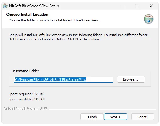Click inside the destination folder path field
Viewport: 160px width, 126px height.
(63, 80)
